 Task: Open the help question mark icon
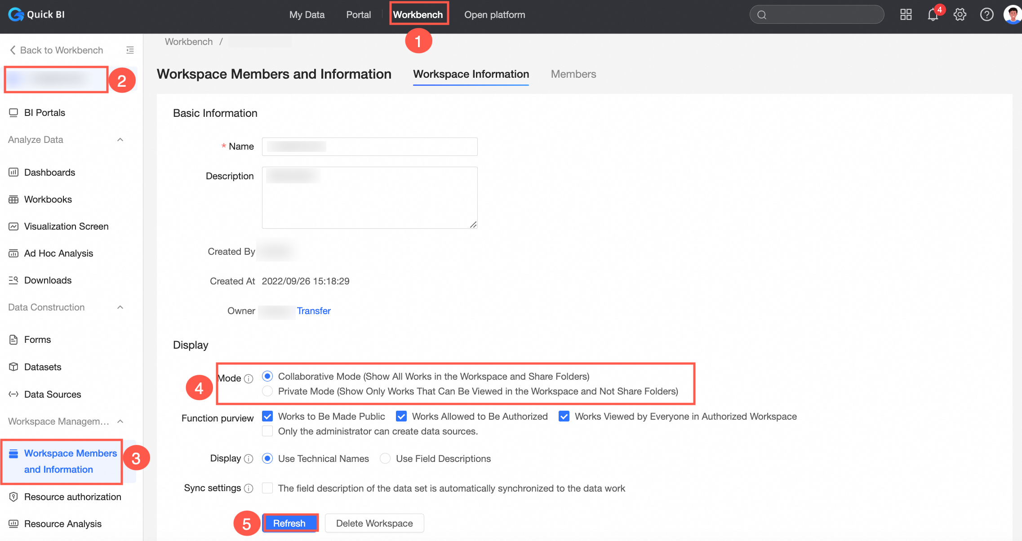(x=987, y=14)
